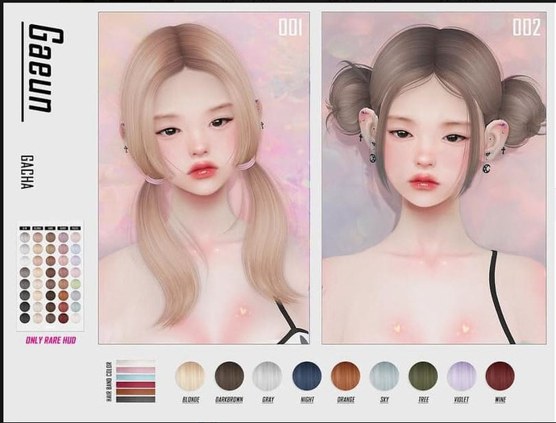Click the 002 number label
This screenshot has height=423, width=556.
tap(526, 27)
